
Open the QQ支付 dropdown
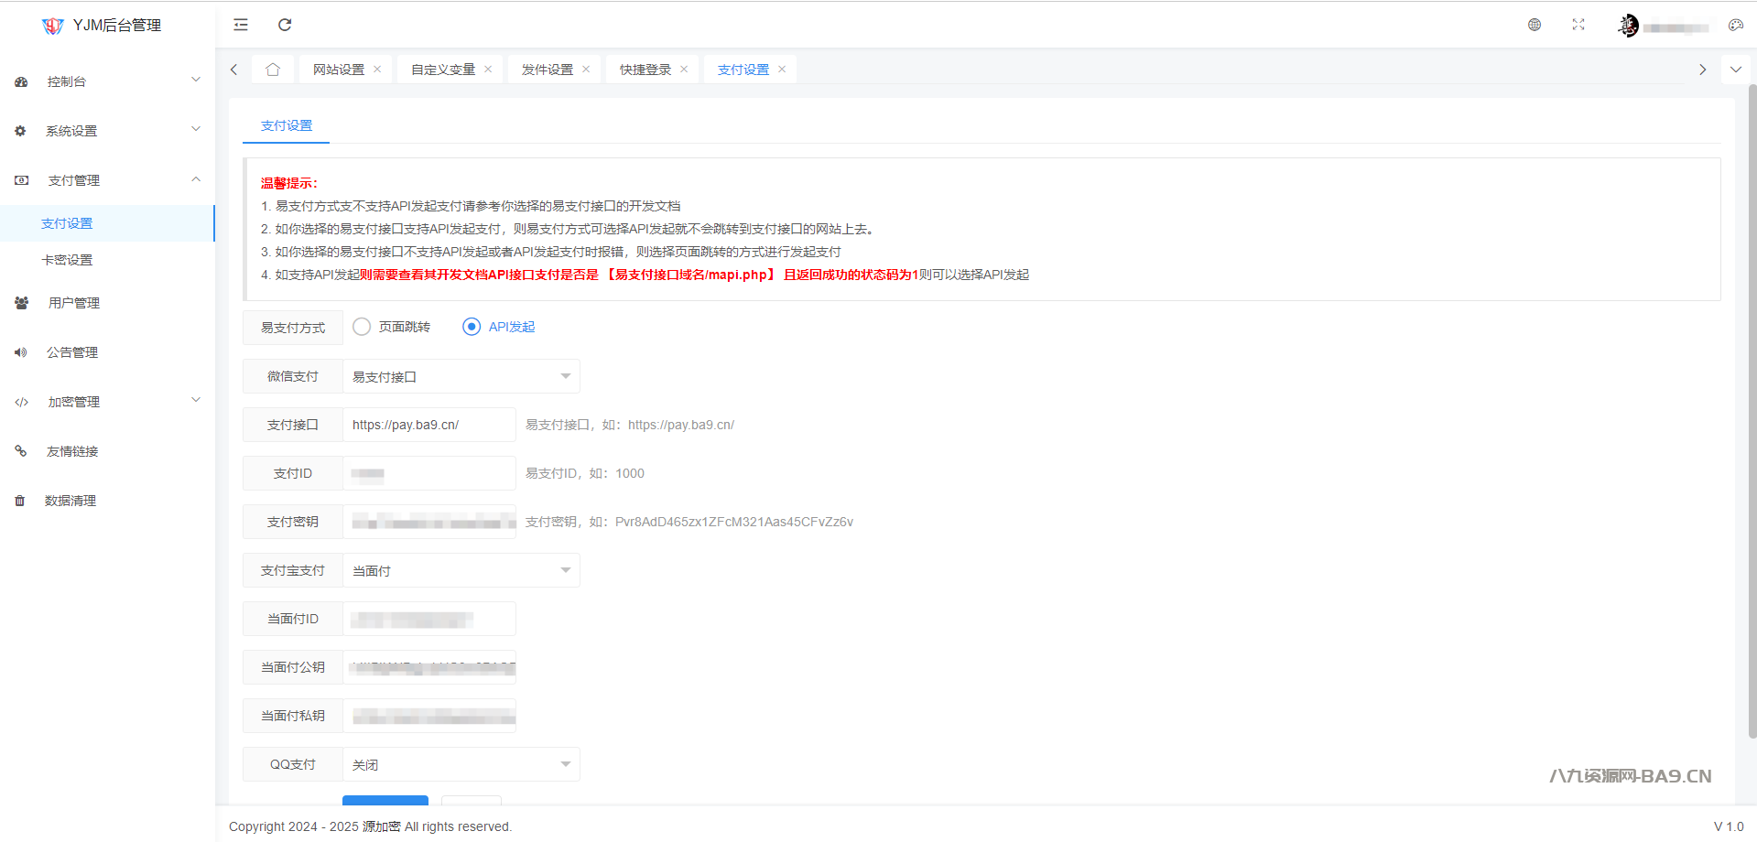461,764
